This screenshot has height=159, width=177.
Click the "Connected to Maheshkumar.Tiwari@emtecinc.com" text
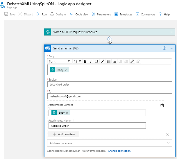point(76,151)
